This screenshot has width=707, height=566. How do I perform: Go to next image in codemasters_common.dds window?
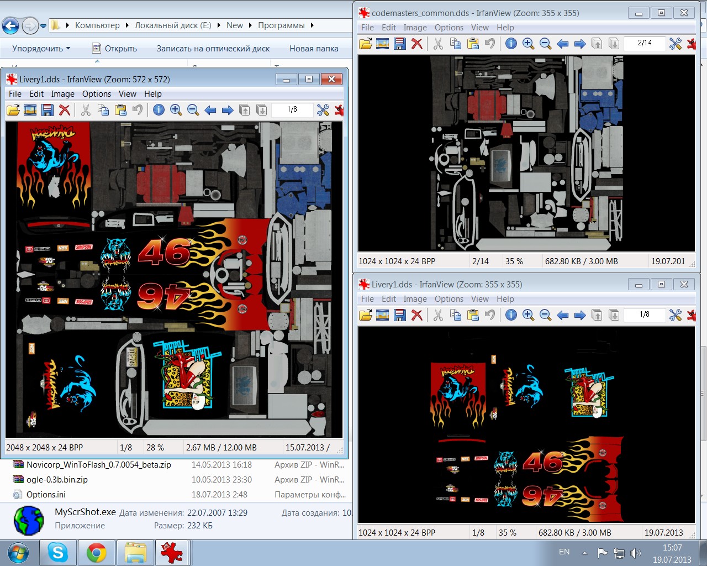pos(580,44)
